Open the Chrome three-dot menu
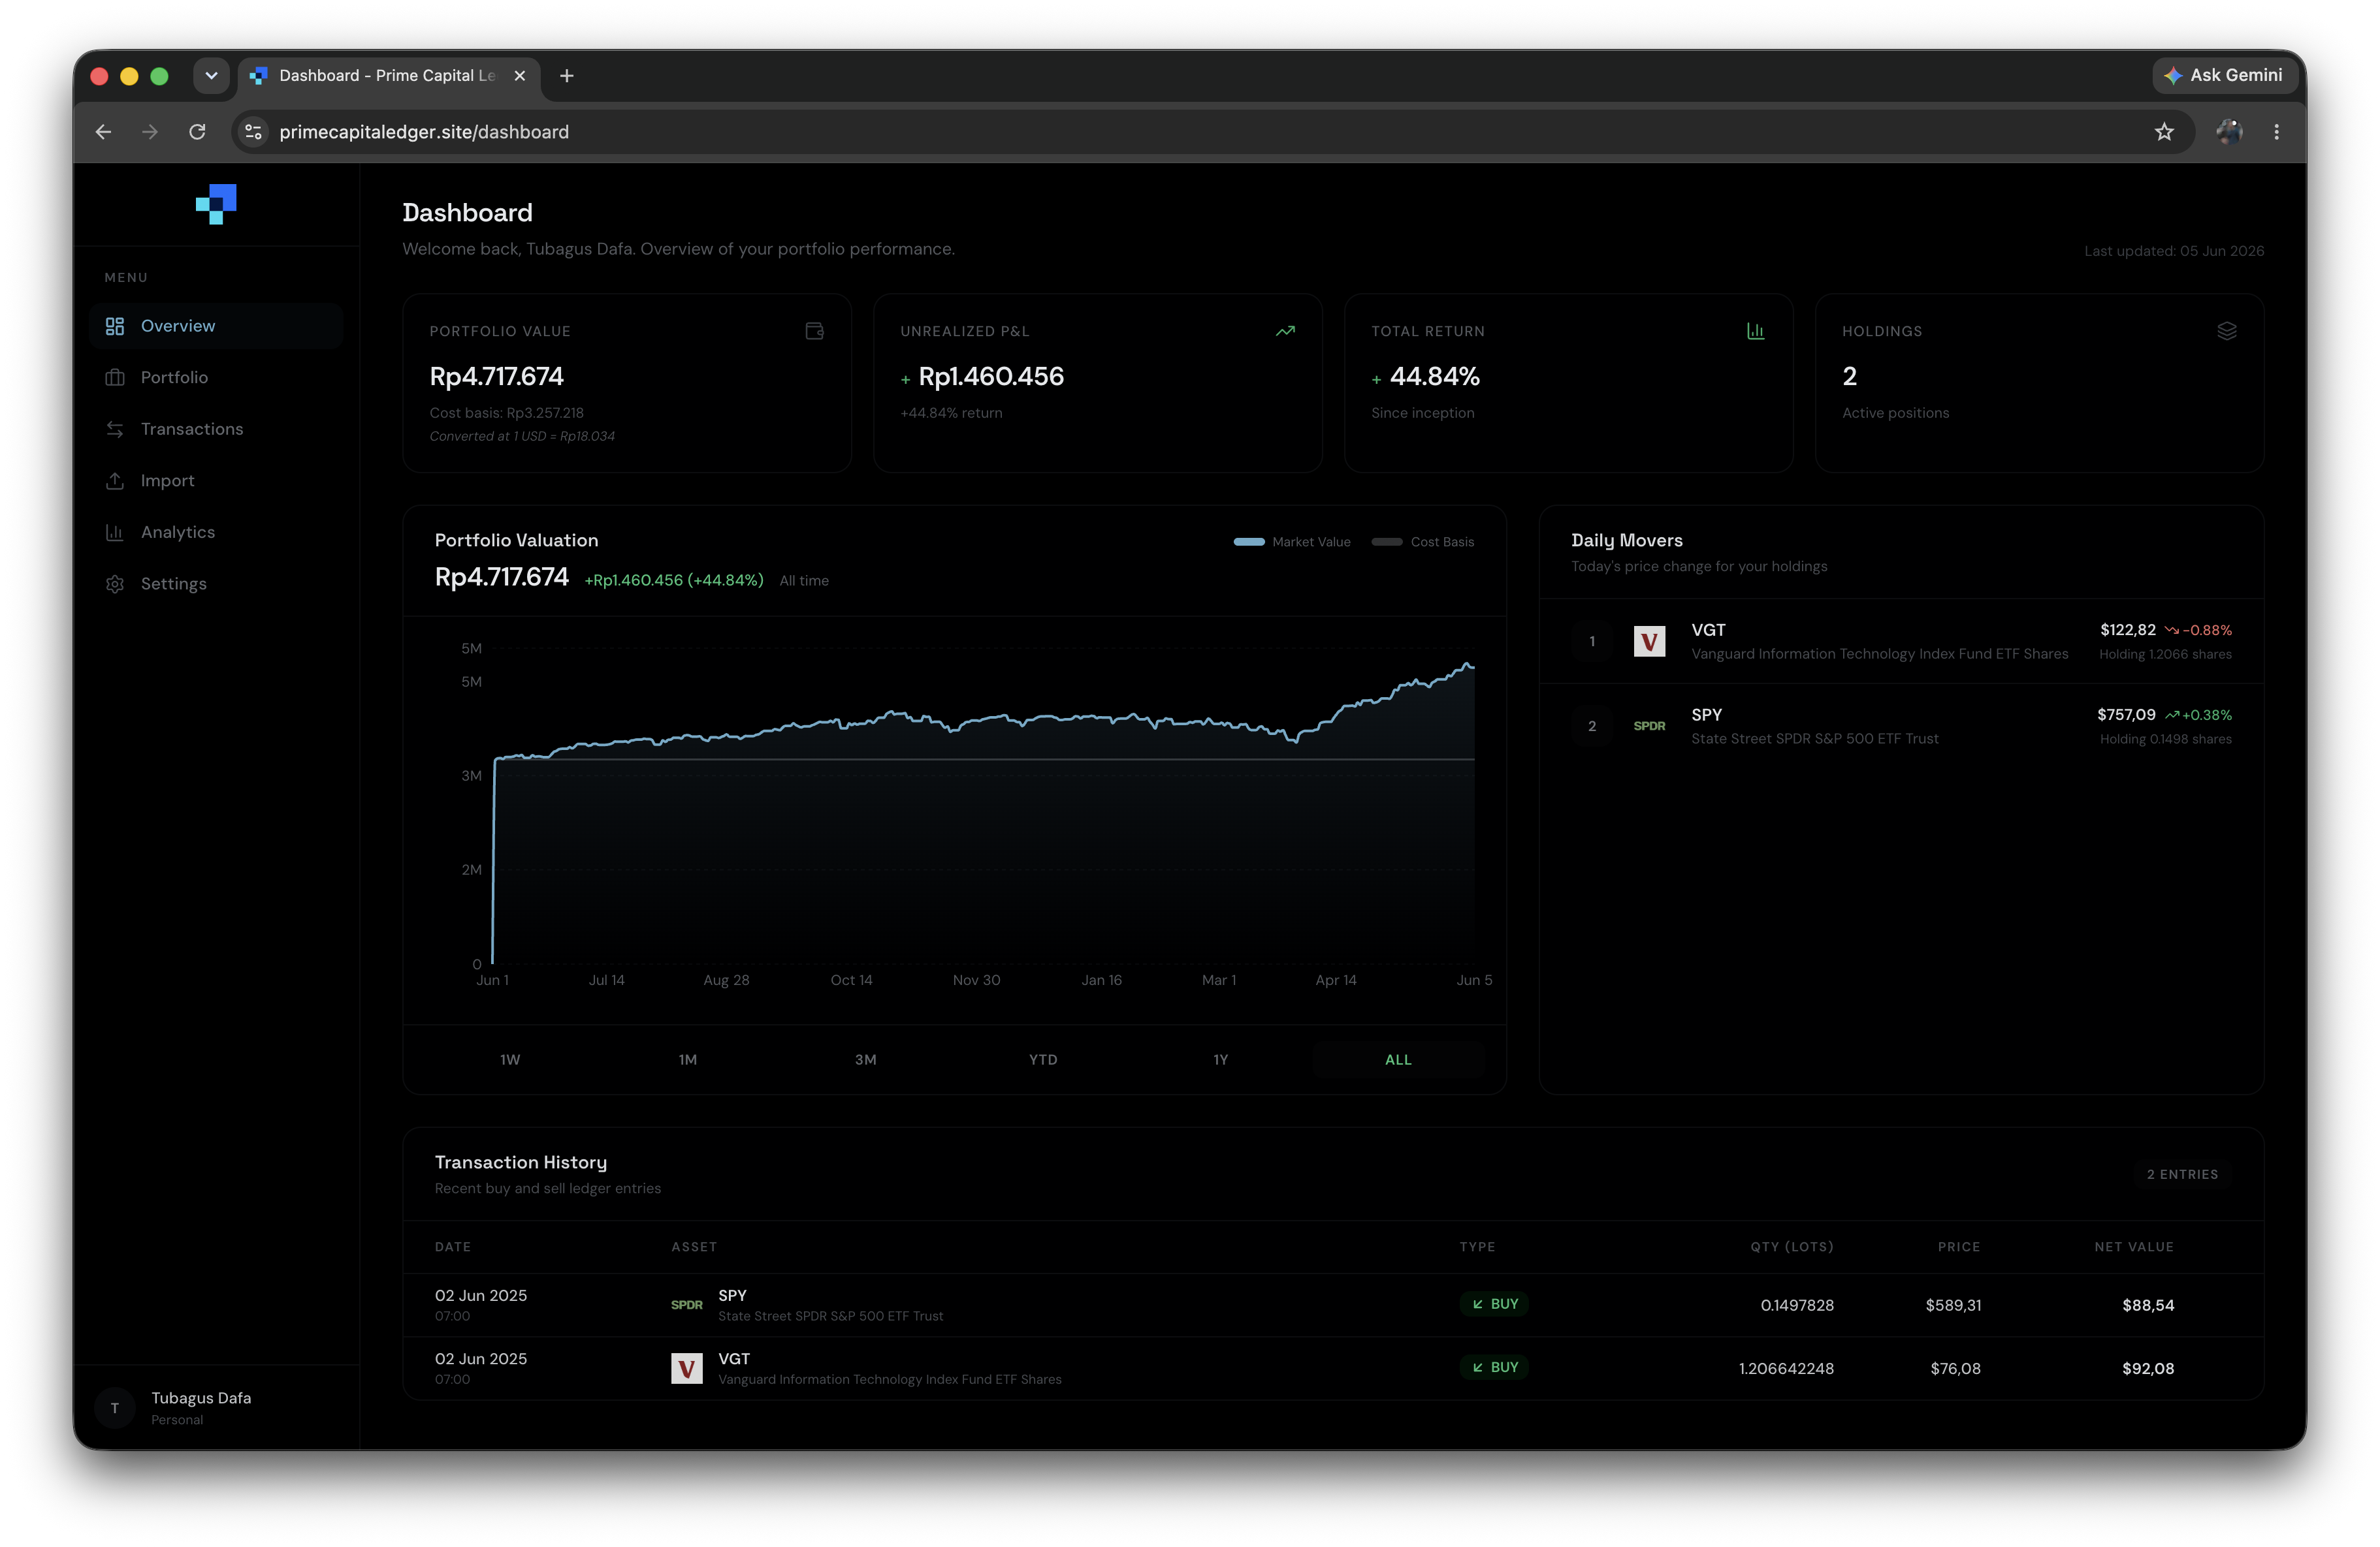Viewport: 2380px width, 1547px height. [2277, 132]
